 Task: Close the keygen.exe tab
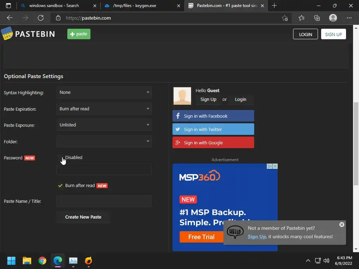(x=178, y=6)
